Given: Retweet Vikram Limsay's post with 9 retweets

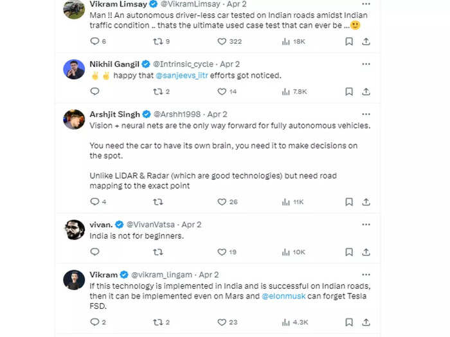Looking at the screenshot, I should (x=158, y=42).
